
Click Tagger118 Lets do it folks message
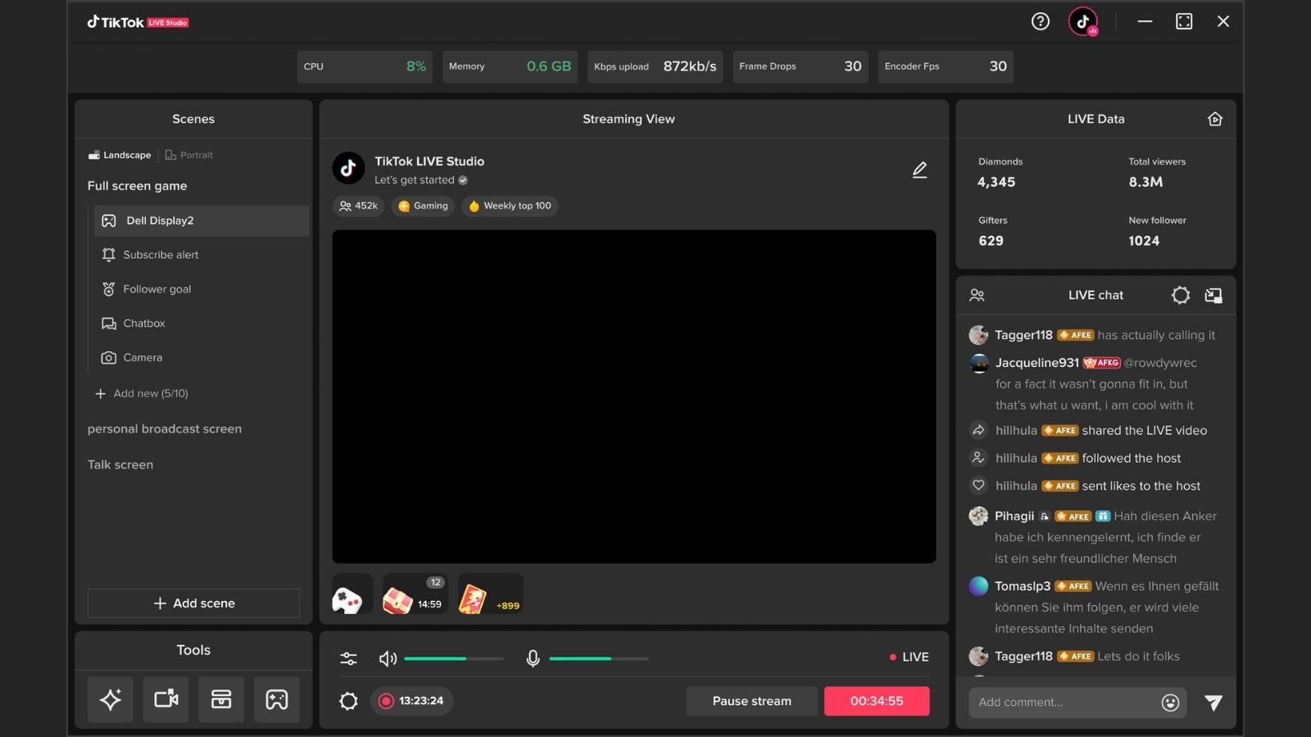(x=1075, y=657)
